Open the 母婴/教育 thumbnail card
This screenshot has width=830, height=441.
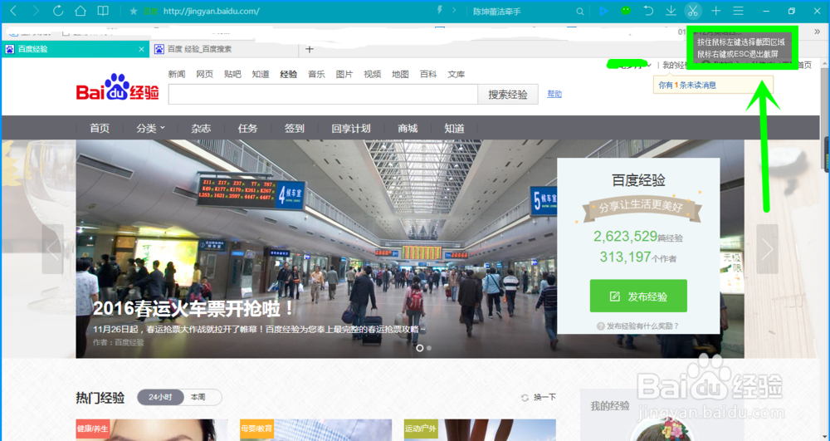315,430
